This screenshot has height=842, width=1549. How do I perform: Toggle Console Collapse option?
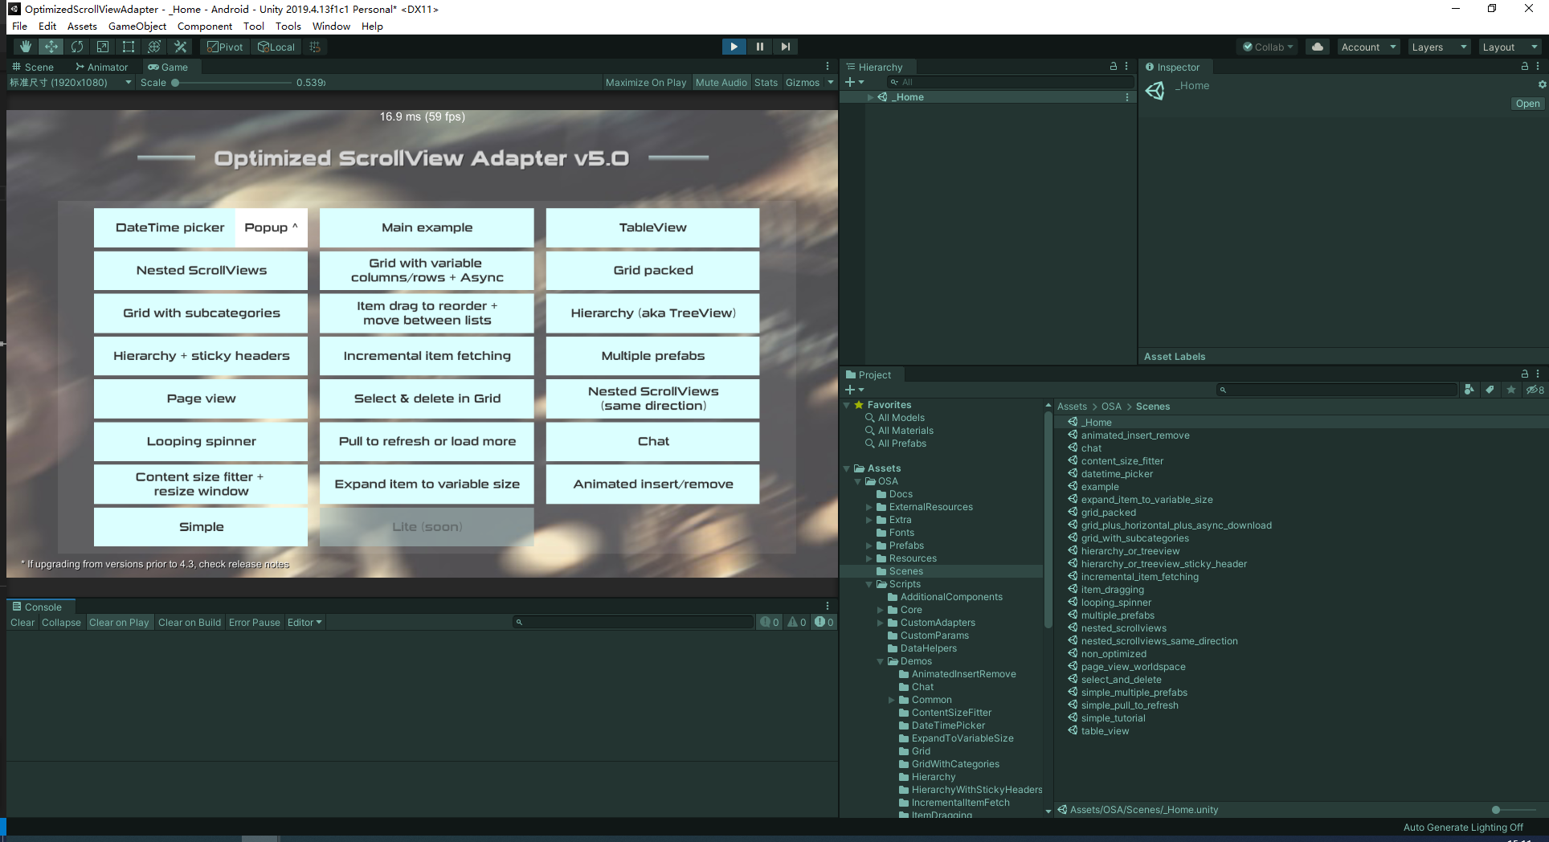[61, 623]
